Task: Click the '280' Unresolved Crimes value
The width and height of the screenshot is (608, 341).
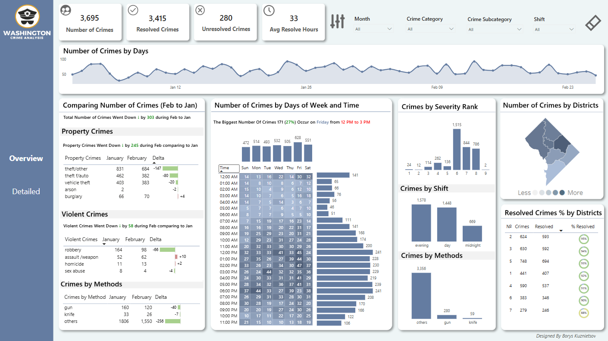Action: (x=226, y=18)
